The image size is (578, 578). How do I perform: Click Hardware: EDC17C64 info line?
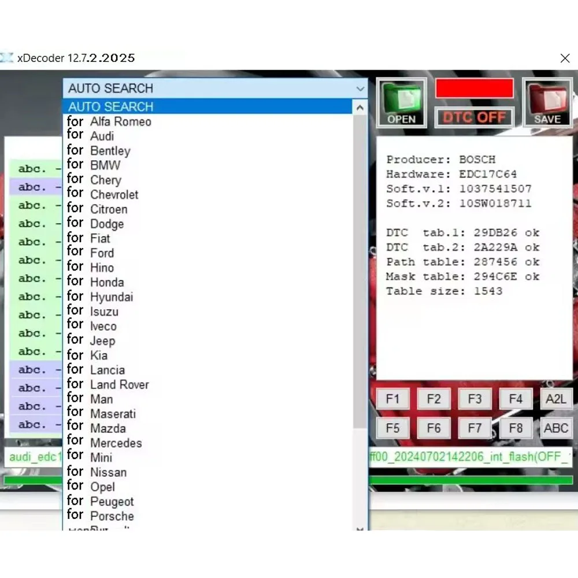pos(451,174)
